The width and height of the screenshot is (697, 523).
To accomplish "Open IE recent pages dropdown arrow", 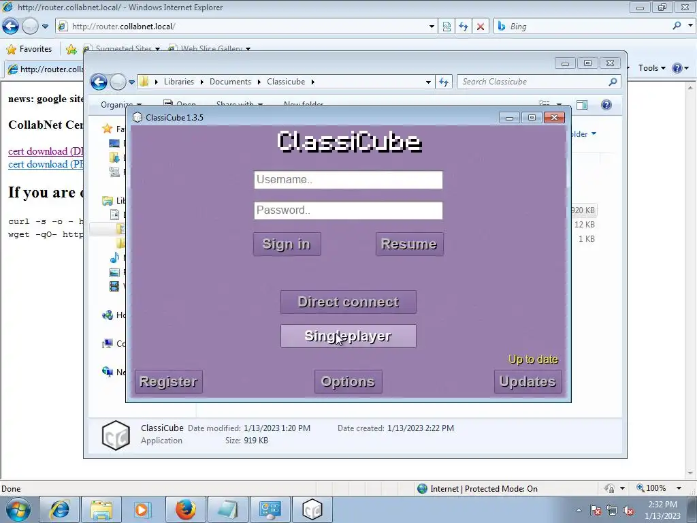I will (x=45, y=27).
